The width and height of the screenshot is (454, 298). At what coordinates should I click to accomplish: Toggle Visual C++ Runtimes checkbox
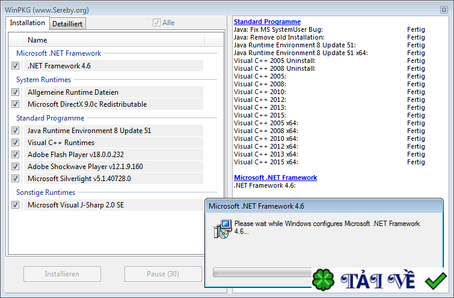(x=16, y=143)
